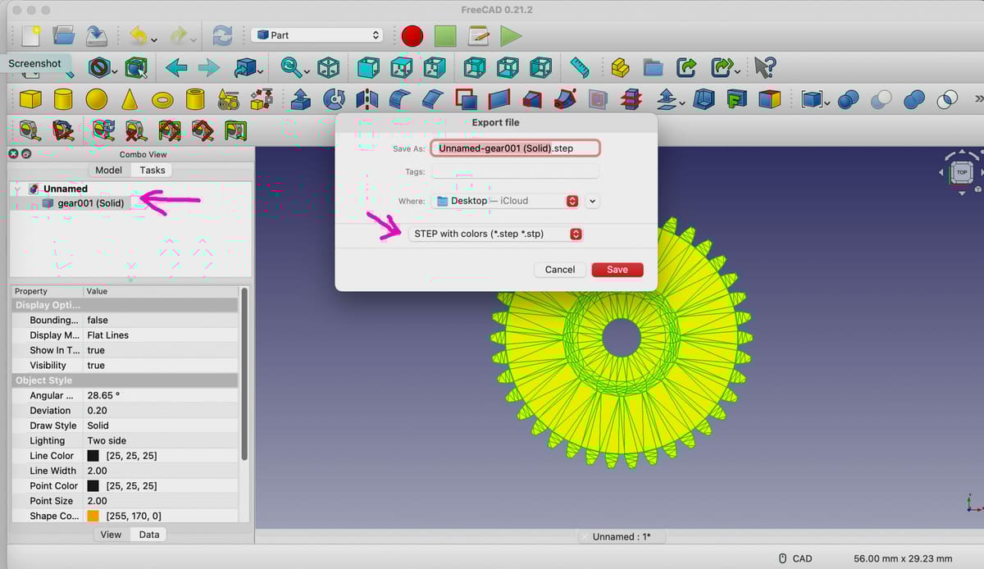Run macro with green play icon

[511, 35]
